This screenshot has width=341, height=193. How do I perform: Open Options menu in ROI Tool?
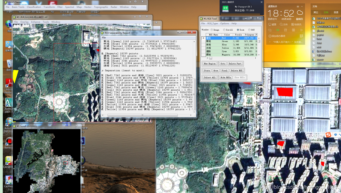(x=225, y=23)
